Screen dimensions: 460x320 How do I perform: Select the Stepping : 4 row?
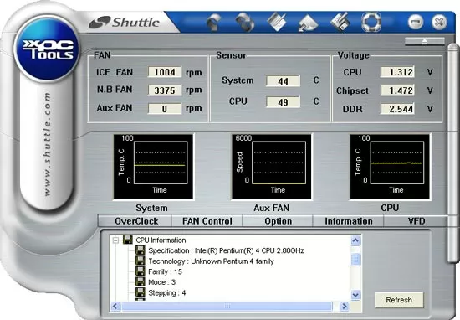click(x=167, y=292)
